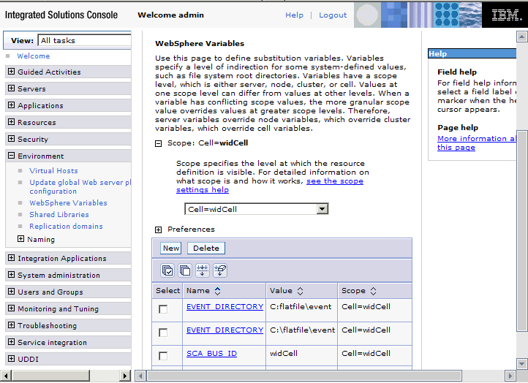The height and width of the screenshot is (383, 528).
Task: Expand Monitoring and Tuning section
Action: (12, 308)
